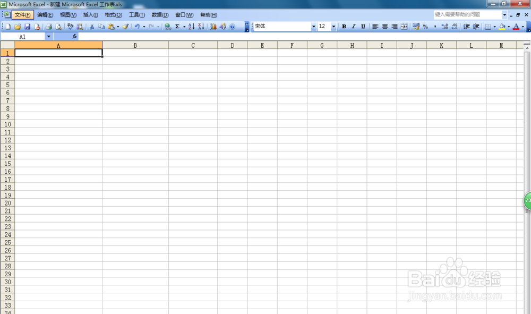This screenshot has width=531, height=314.
Task: Save the workbook with the floppy disk icon
Action: 28,27
